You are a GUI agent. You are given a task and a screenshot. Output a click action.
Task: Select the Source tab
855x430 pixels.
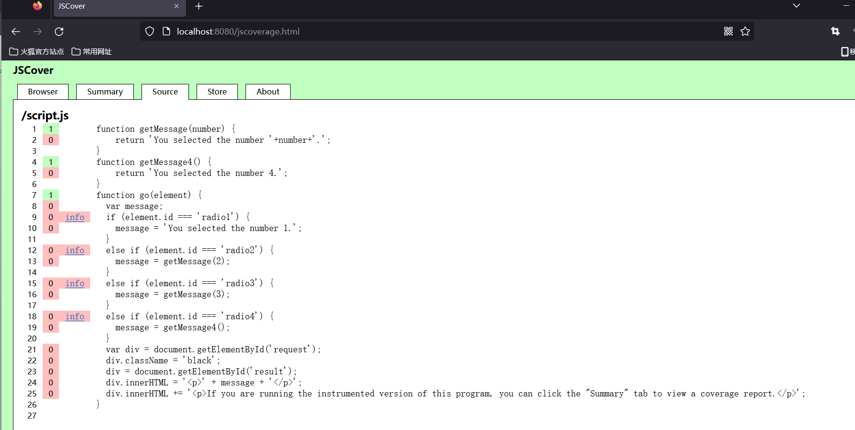165,92
